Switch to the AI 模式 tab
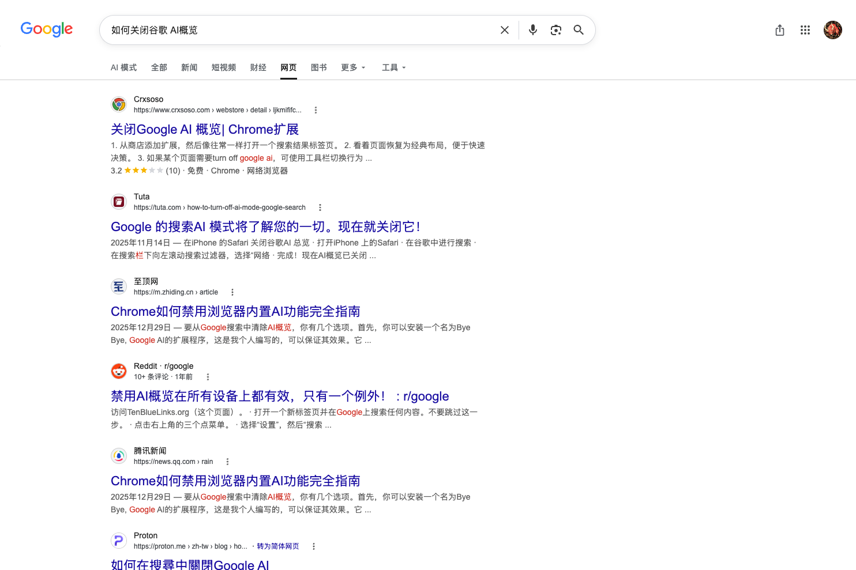This screenshot has width=856, height=570. (x=123, y=67)
